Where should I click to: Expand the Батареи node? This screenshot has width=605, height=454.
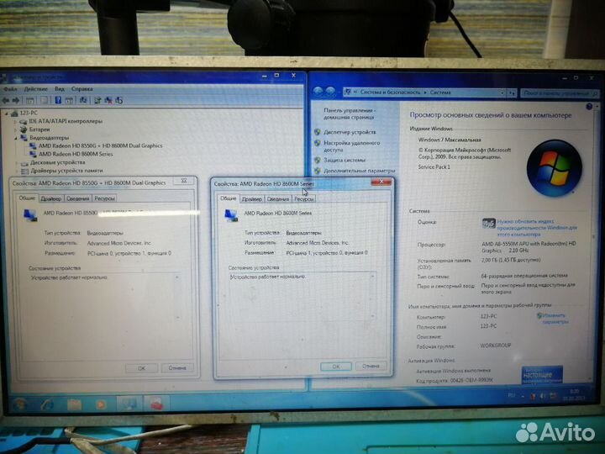16,129
